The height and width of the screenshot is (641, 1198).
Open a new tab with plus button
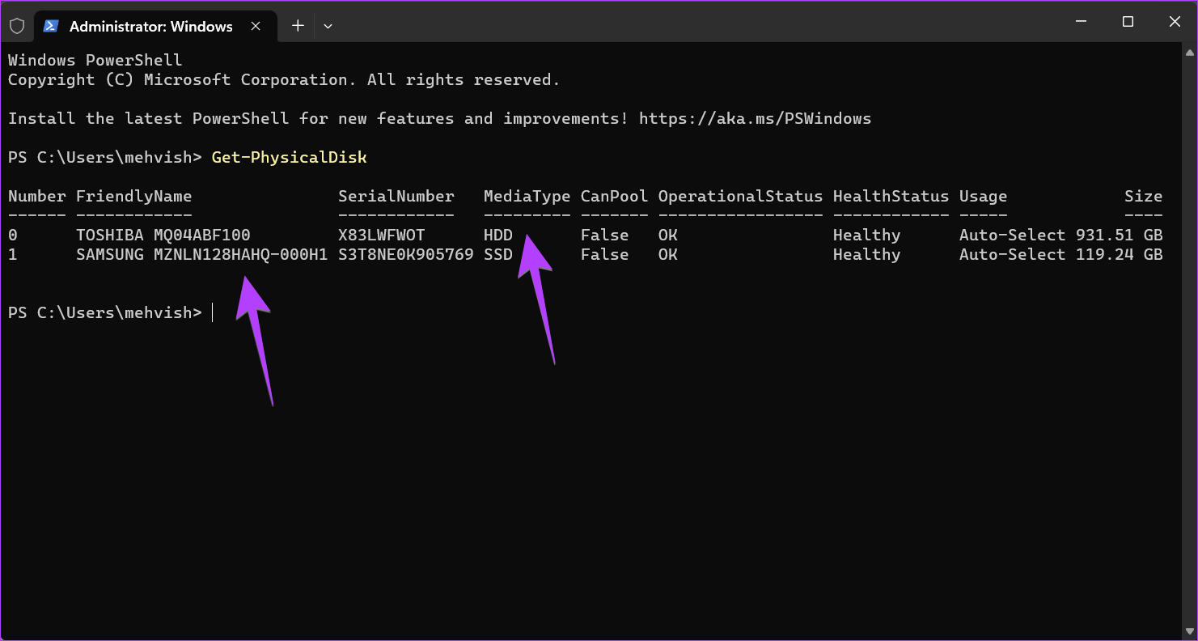(298, 26)
